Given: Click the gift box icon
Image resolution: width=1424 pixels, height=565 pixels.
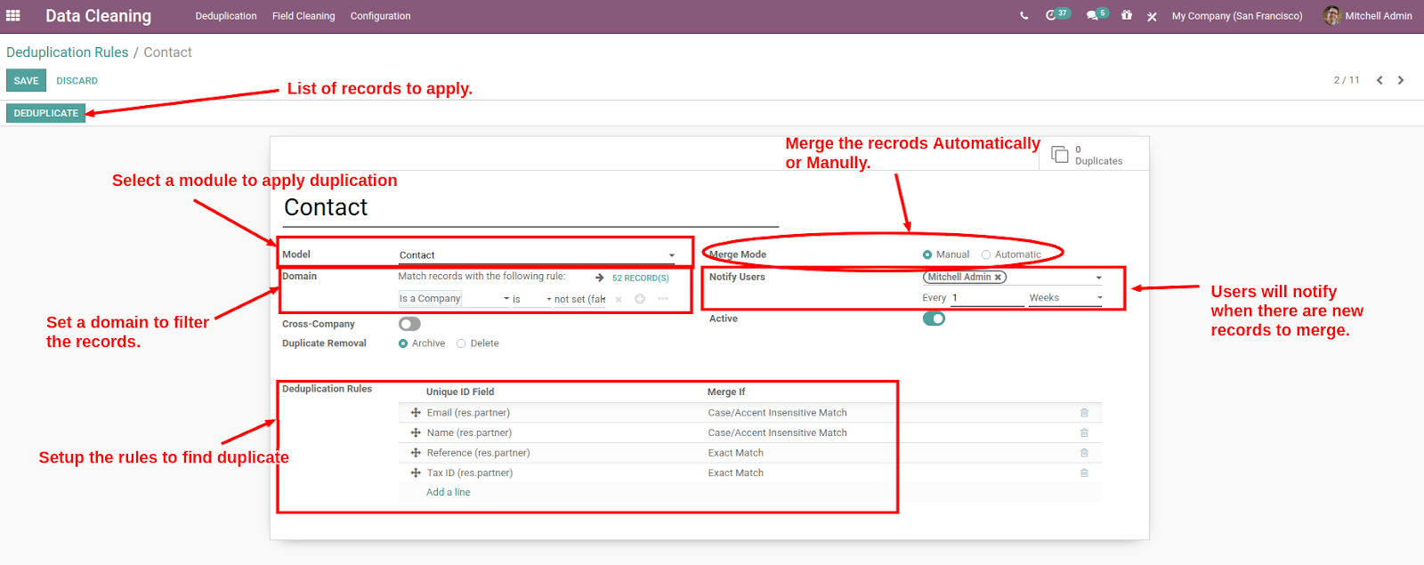Looking at the screenshot, I should 1127,15.
